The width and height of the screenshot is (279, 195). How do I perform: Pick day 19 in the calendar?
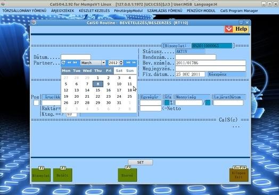coord(66,96)
